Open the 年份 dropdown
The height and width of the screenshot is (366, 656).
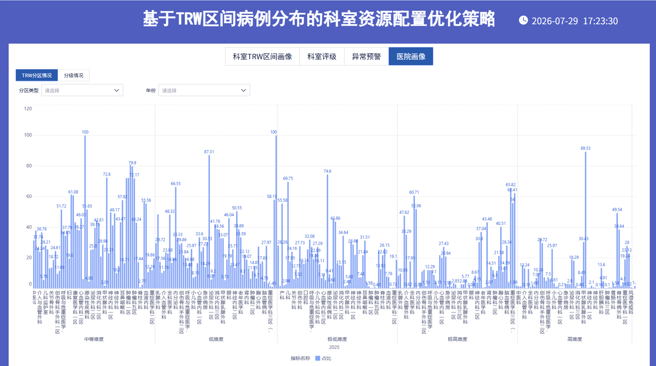click(204, 90)
